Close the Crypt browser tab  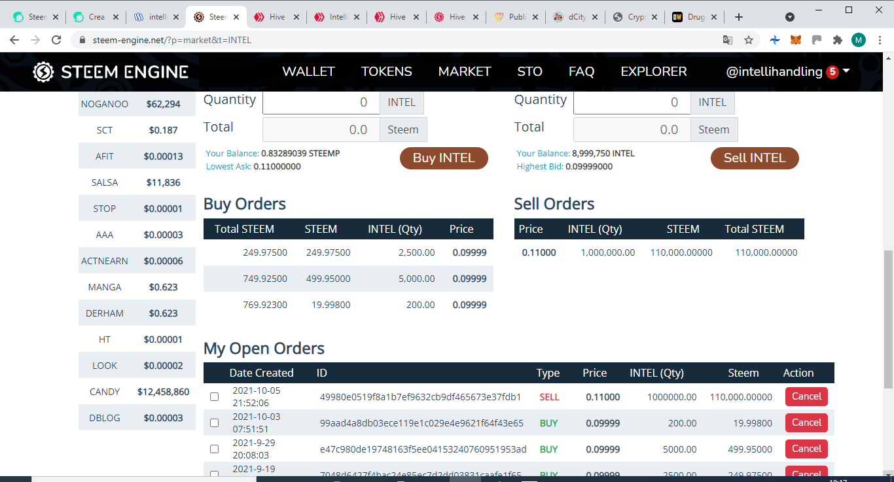[x=656, y=17]
